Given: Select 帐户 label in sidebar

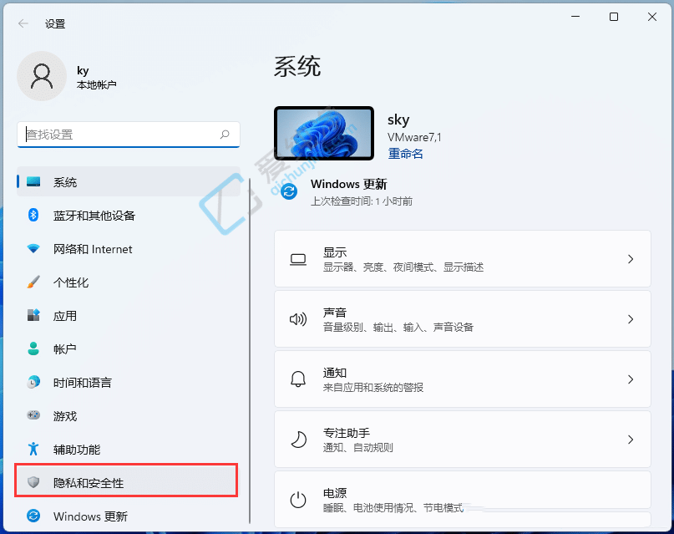Looking at the screenshot, I should click(65, 349).
